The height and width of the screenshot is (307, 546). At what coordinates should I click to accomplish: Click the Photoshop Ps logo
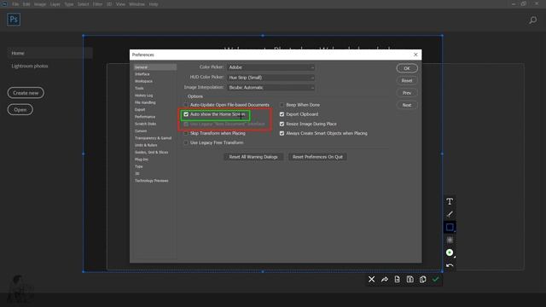click(14, 20)
